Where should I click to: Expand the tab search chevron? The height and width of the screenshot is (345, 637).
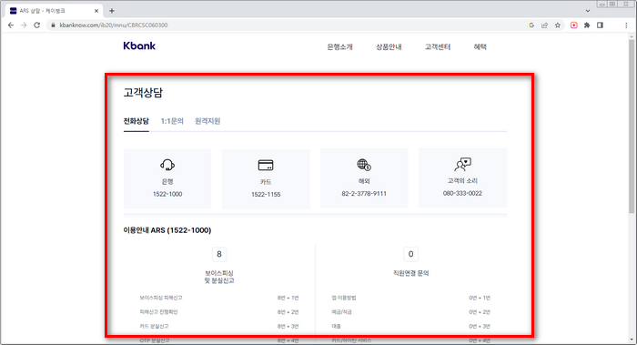[588, 11]
